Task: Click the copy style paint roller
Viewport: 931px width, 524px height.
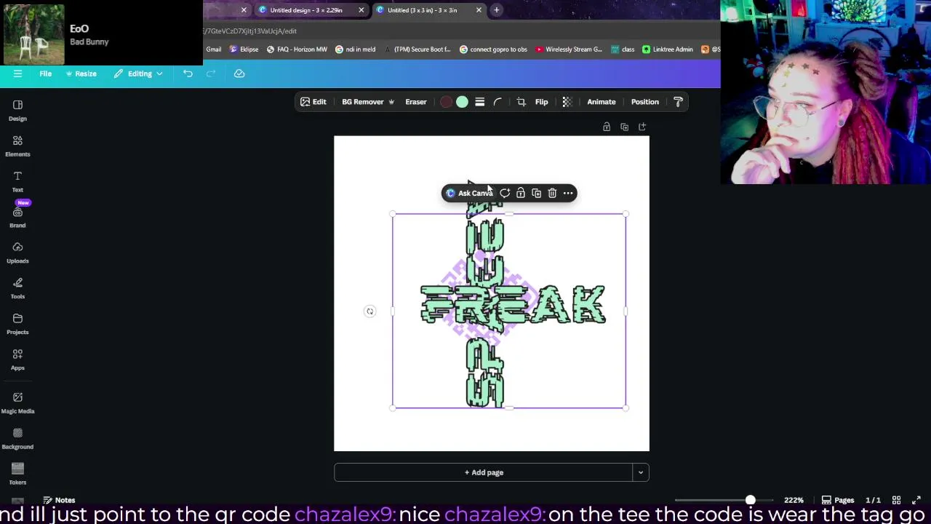Action: tap(678, 102)
